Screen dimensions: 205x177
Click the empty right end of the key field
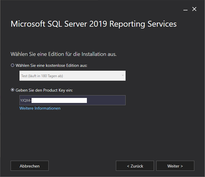point(107,100)
